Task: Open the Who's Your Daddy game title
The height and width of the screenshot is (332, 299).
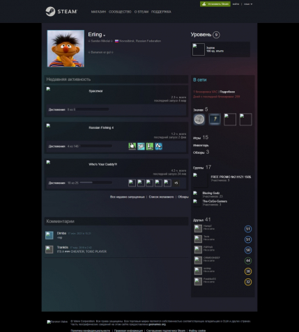Action: coord(102,164)
